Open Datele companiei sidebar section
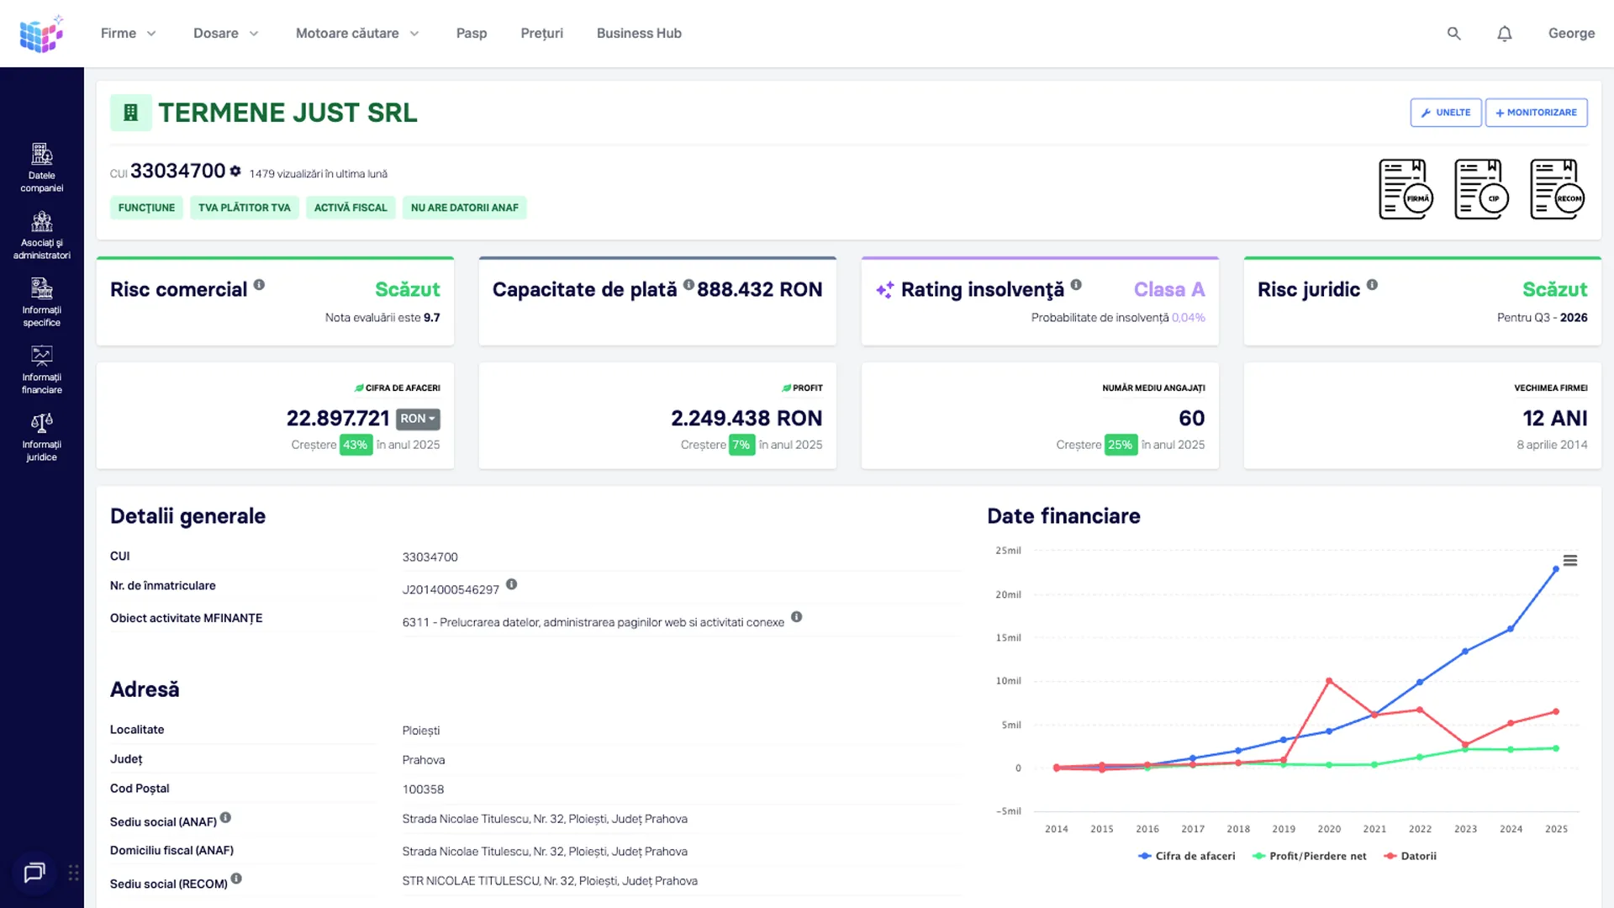 click(x=42, y=167)
